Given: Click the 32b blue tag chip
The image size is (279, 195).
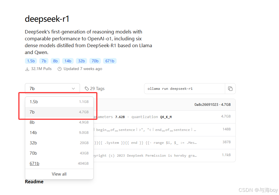Looking at the screenshot, I should pos(81,61).
